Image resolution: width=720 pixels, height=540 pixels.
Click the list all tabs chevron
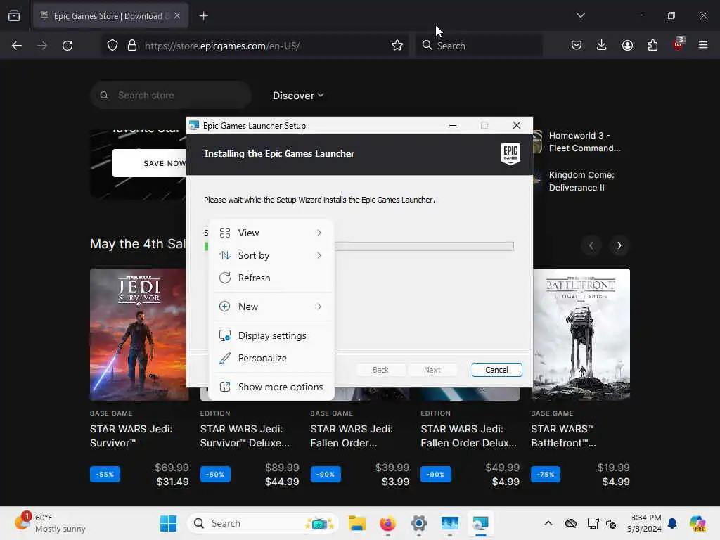tap(581, 15)
